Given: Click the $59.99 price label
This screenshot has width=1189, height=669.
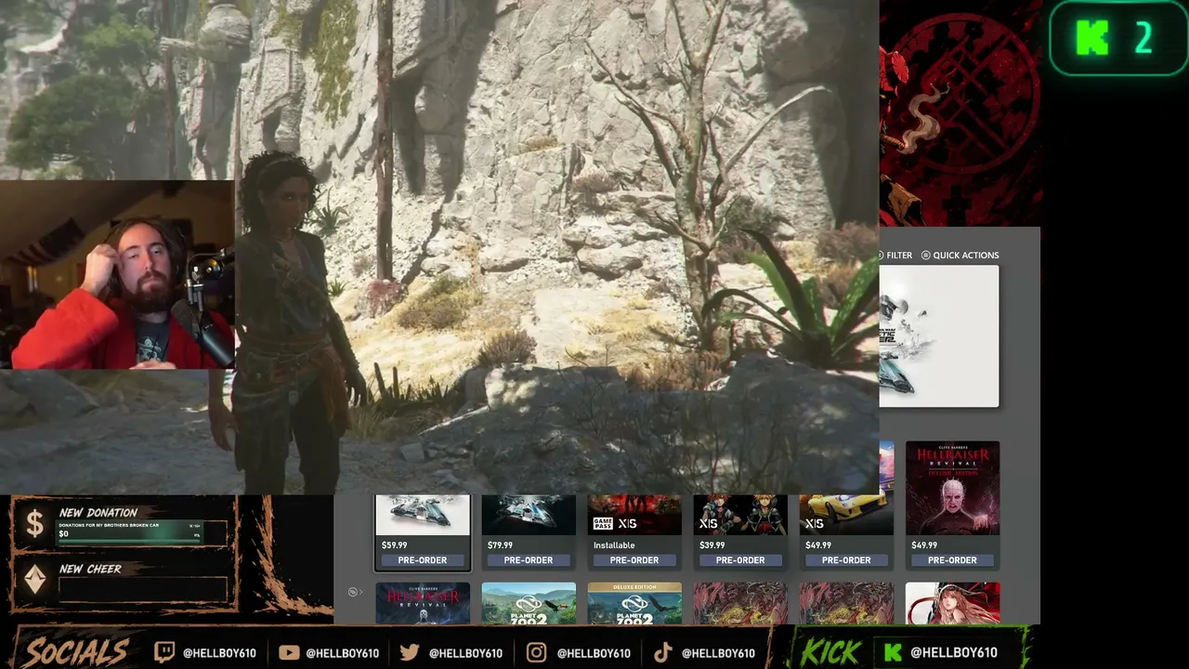Looking at the screenshot, I should coord(394,545).
